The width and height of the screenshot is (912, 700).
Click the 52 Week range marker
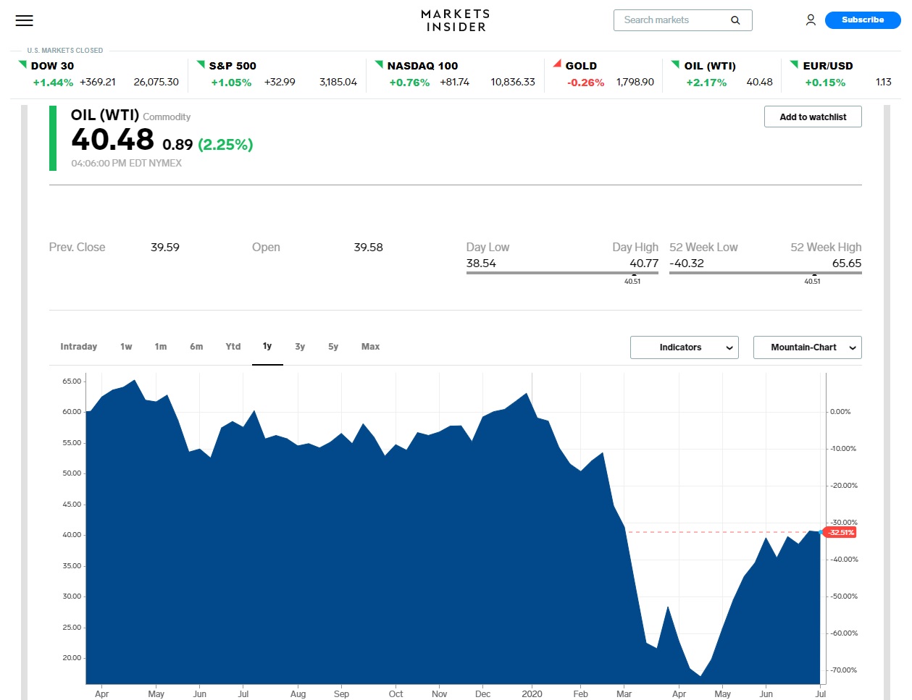click(813, 274)
